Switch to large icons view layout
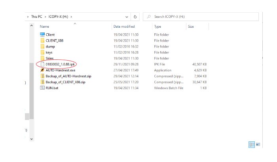277x162 pixels. pyautogui.click(x=258, y=145)
